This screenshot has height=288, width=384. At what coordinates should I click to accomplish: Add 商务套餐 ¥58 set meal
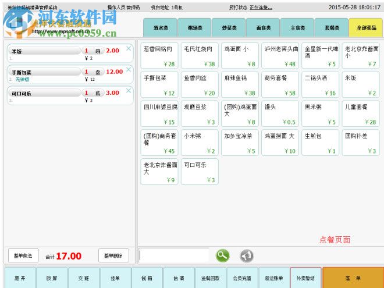280,85
